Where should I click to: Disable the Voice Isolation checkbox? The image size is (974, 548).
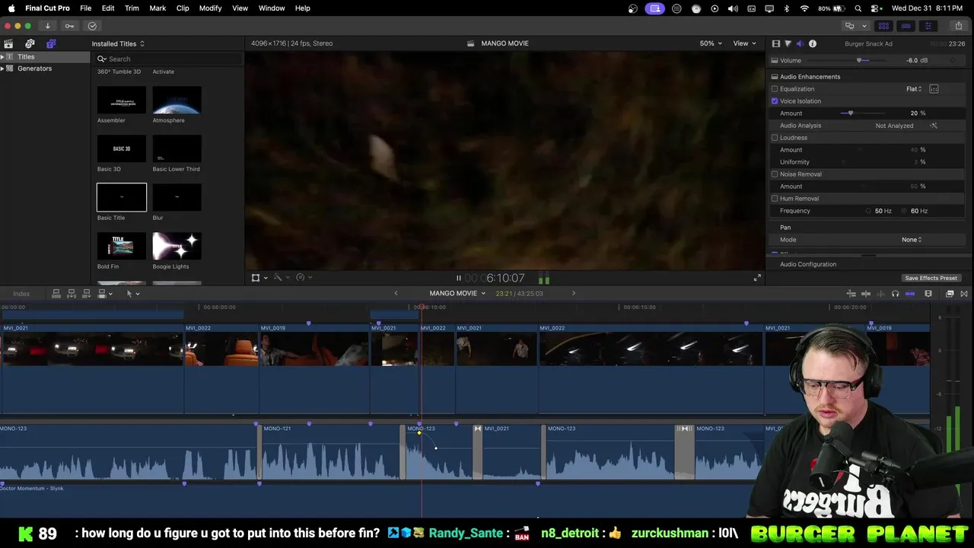tap(775, 101)
